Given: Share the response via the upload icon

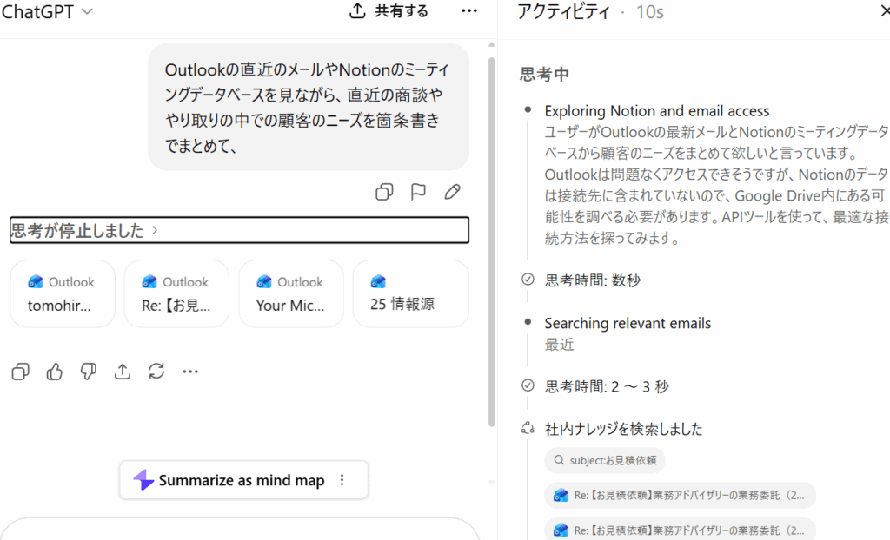Looking at the screenshot, I should pyautogui.click(x=122, y=372).
